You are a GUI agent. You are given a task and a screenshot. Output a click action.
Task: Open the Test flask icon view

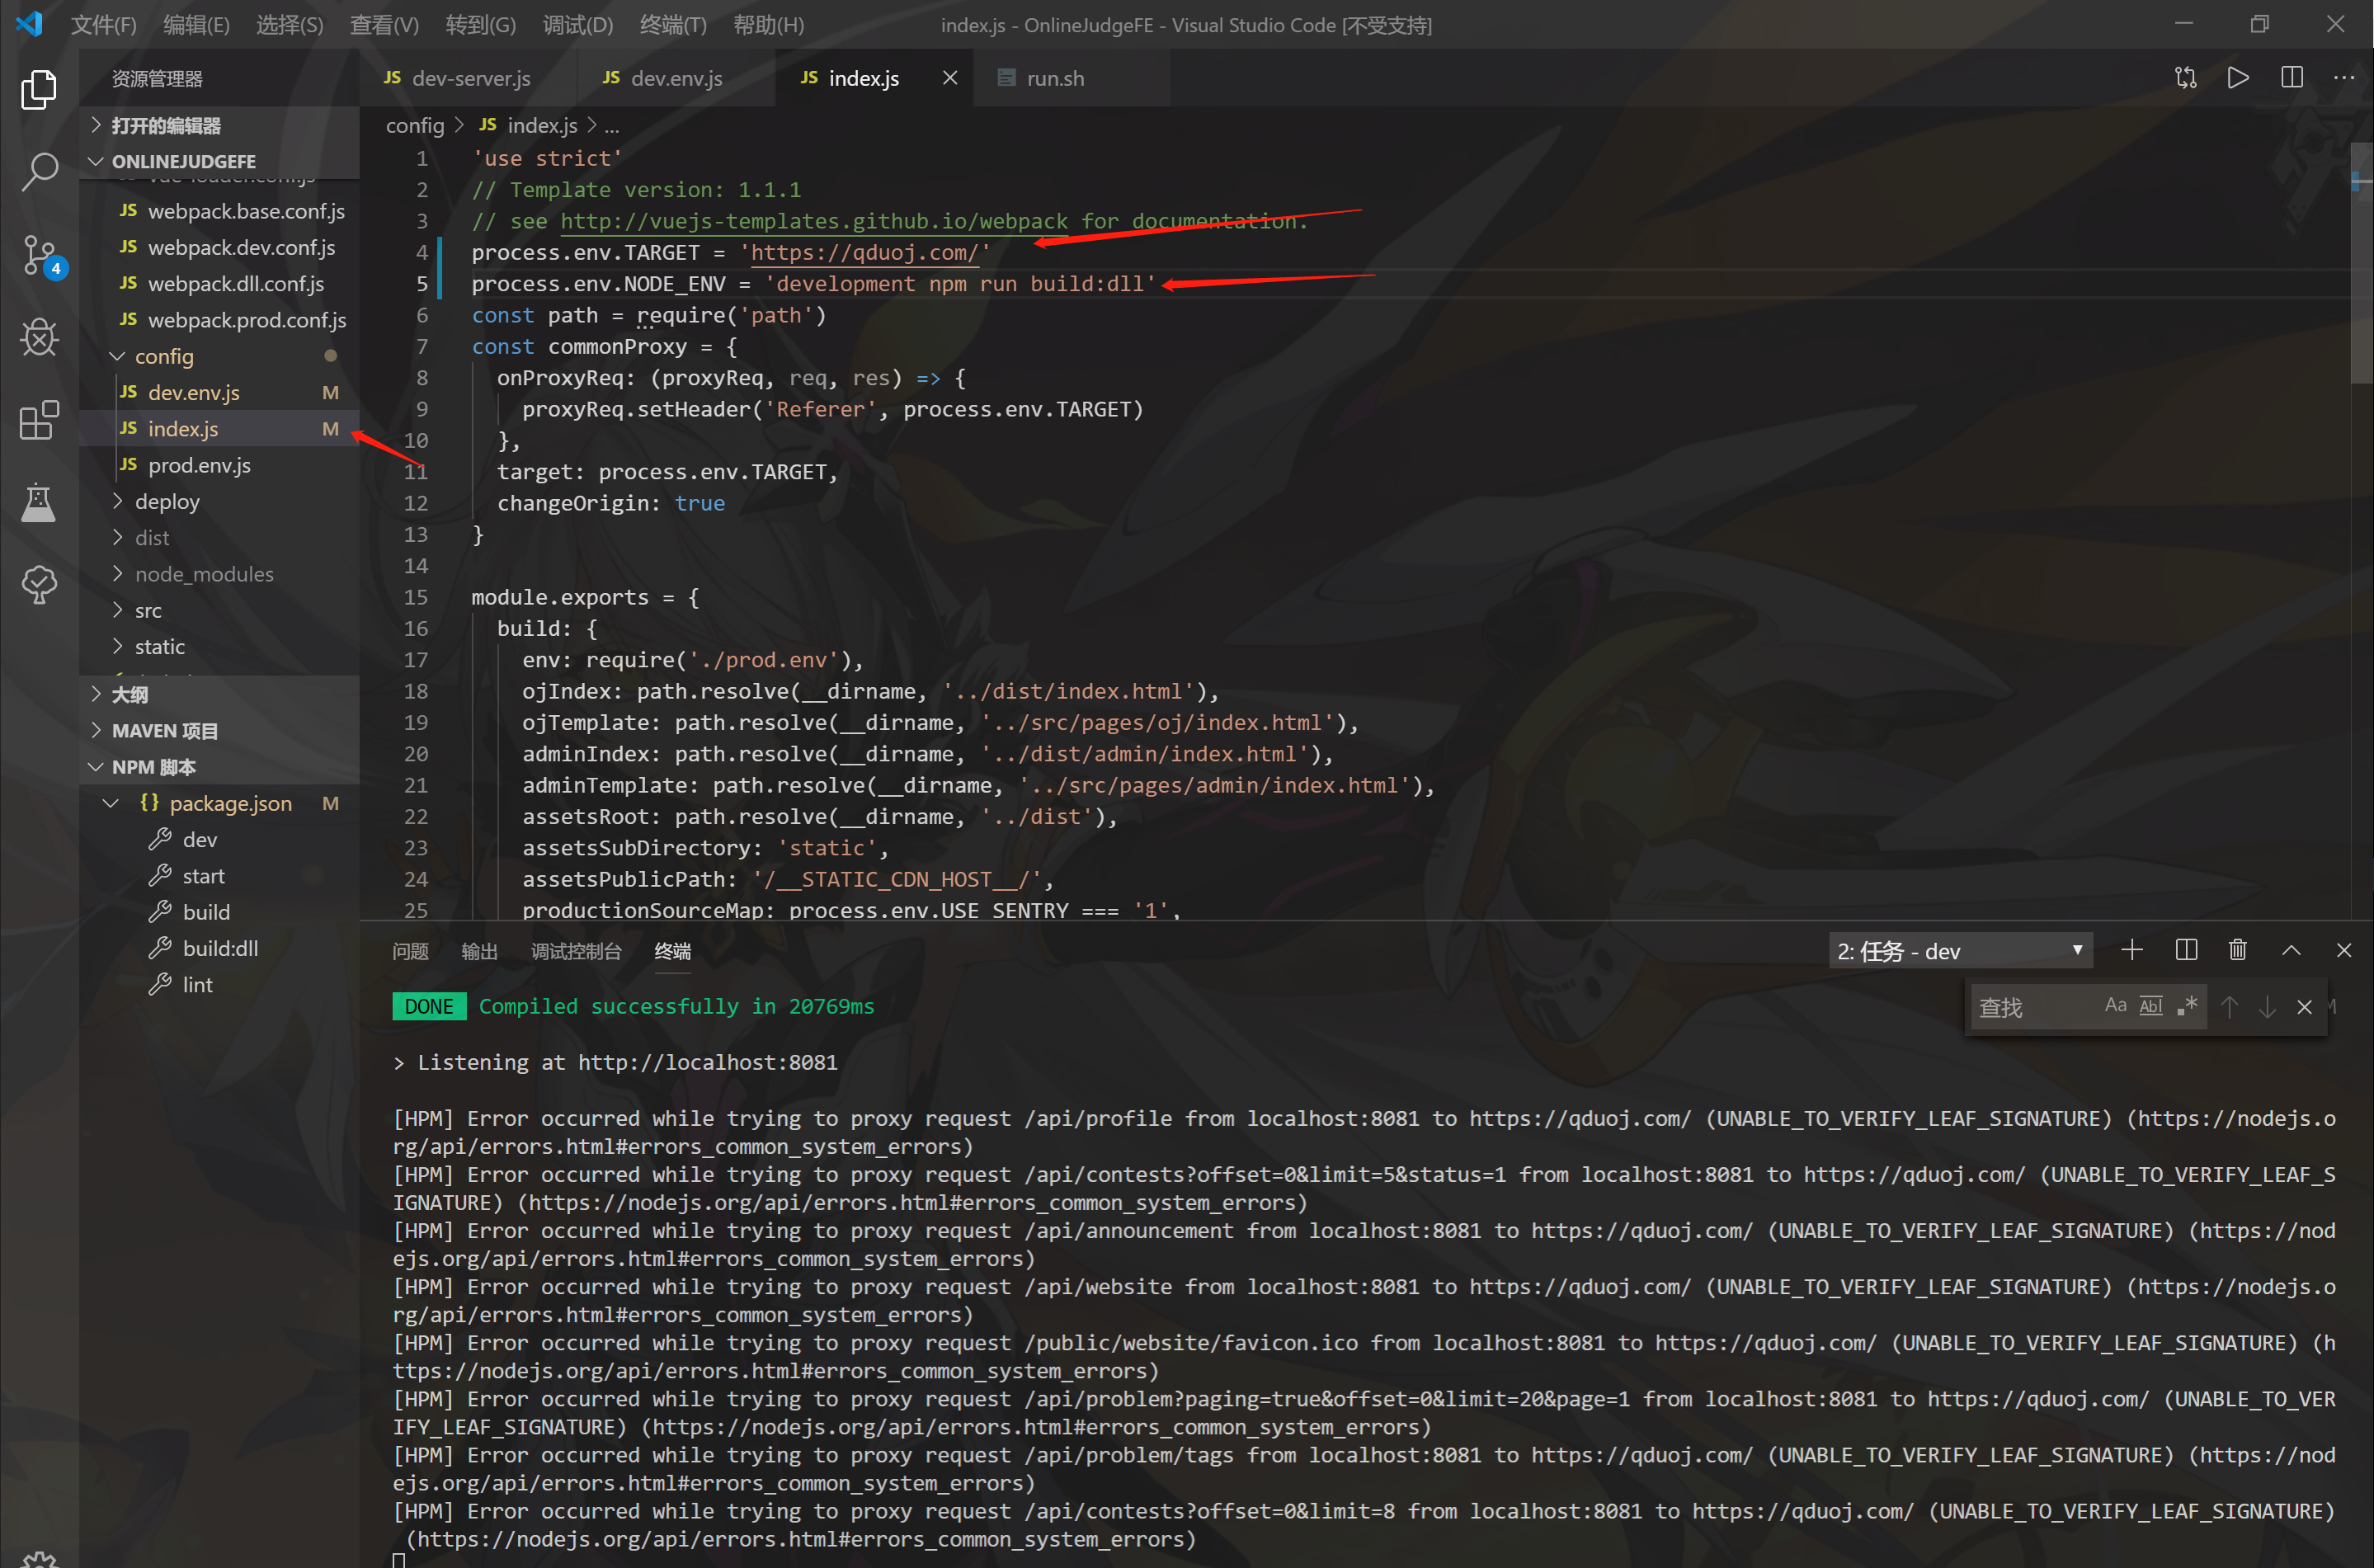click(39, 502)
